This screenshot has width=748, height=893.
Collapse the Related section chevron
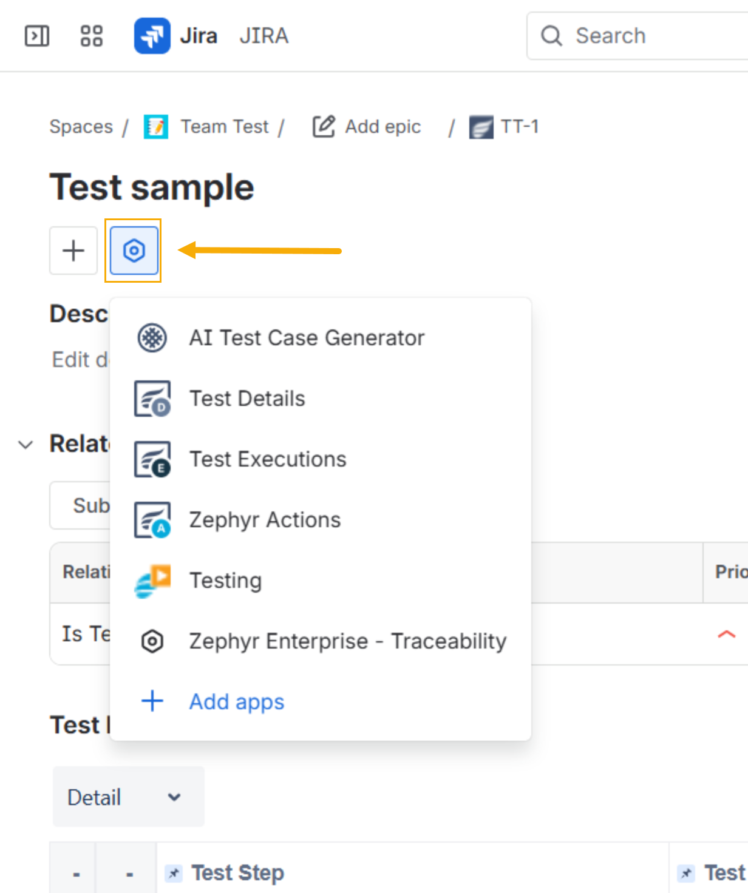coord(25,445)
